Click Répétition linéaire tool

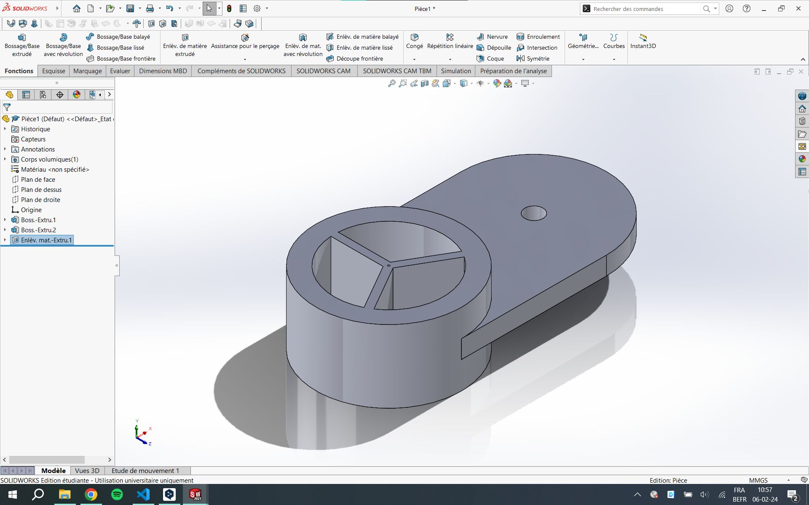(450, 41)
